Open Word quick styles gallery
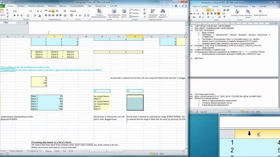This screenshot has height=157, width=280. click(237, 14)
